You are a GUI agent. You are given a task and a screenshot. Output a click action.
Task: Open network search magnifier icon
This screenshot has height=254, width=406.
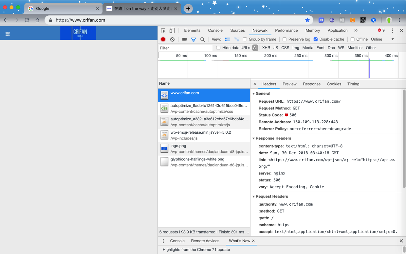pyautogui.click(x=203, y=40)
